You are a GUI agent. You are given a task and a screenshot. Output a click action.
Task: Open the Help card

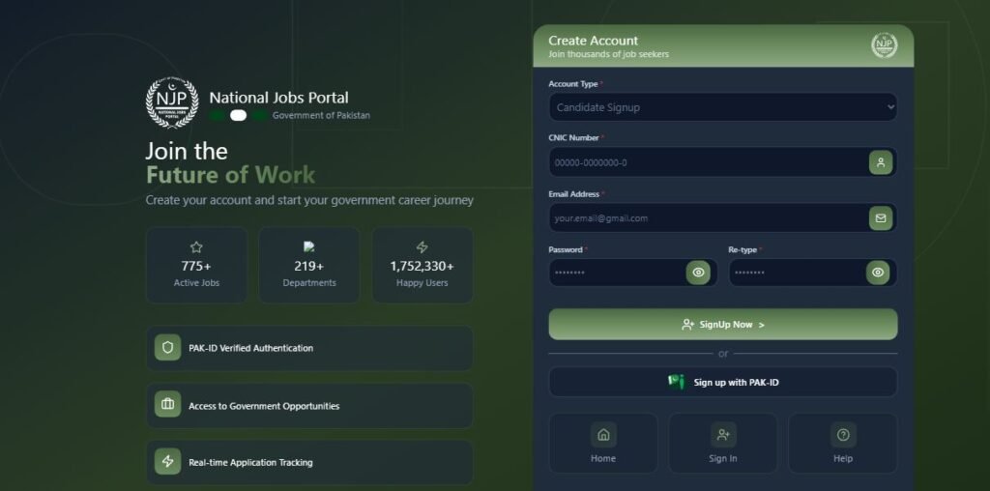tap(843, 443)
